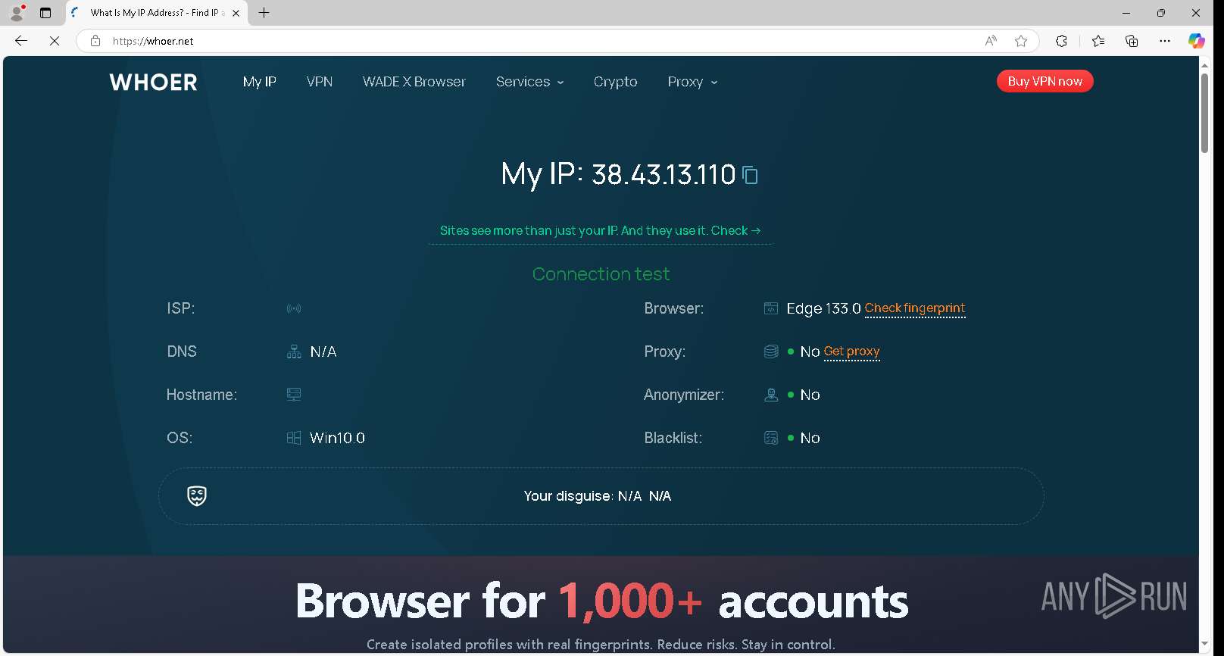Open Edge Settings and more menu
This screenshot has width=1224, height=656.
tap(1165, 41)
